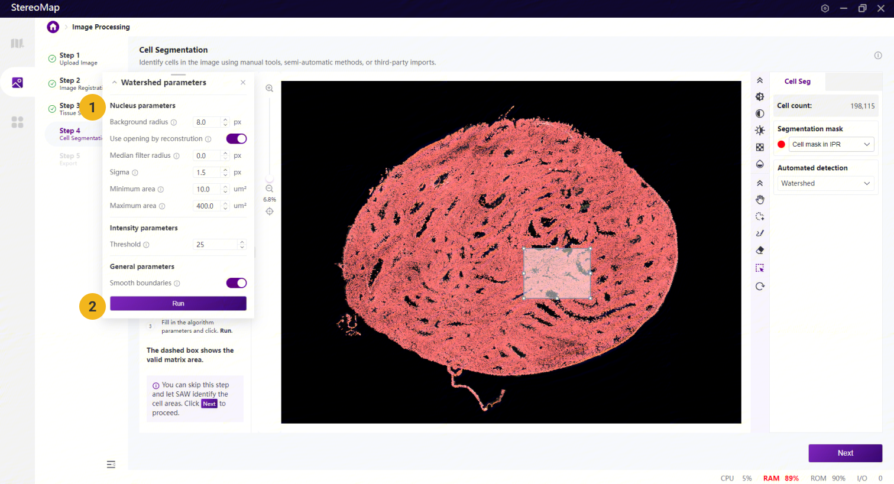Open the Image Processing sidebar icon
This screenshot has height=484, width=894.
click(x=17, y=83)
